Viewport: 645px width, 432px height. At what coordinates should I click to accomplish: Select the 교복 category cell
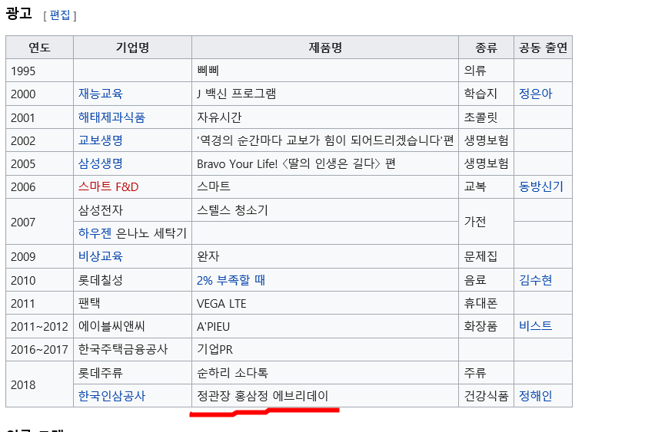coord(486,187)
